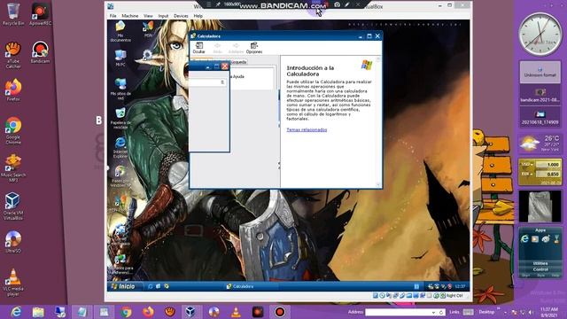This screenshot has width=567, height=319.
Task: Open UltraISO desktop shortcut
Action: [x=13, y=242]
